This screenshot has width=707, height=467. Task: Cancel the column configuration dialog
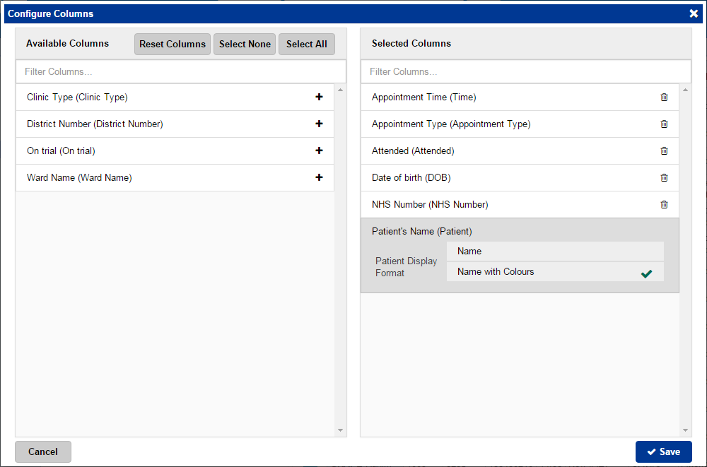(x=43, y=452)
